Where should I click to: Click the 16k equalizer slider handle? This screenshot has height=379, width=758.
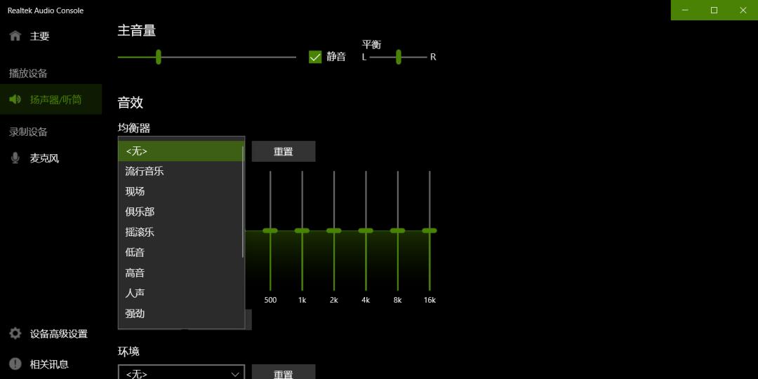[x=430, y=230]
